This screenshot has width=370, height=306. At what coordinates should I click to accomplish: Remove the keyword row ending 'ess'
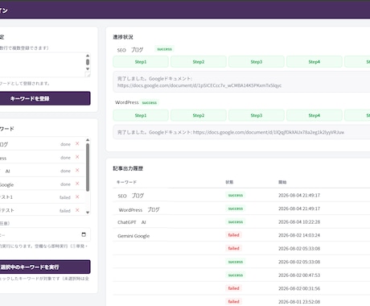point(77,157)
